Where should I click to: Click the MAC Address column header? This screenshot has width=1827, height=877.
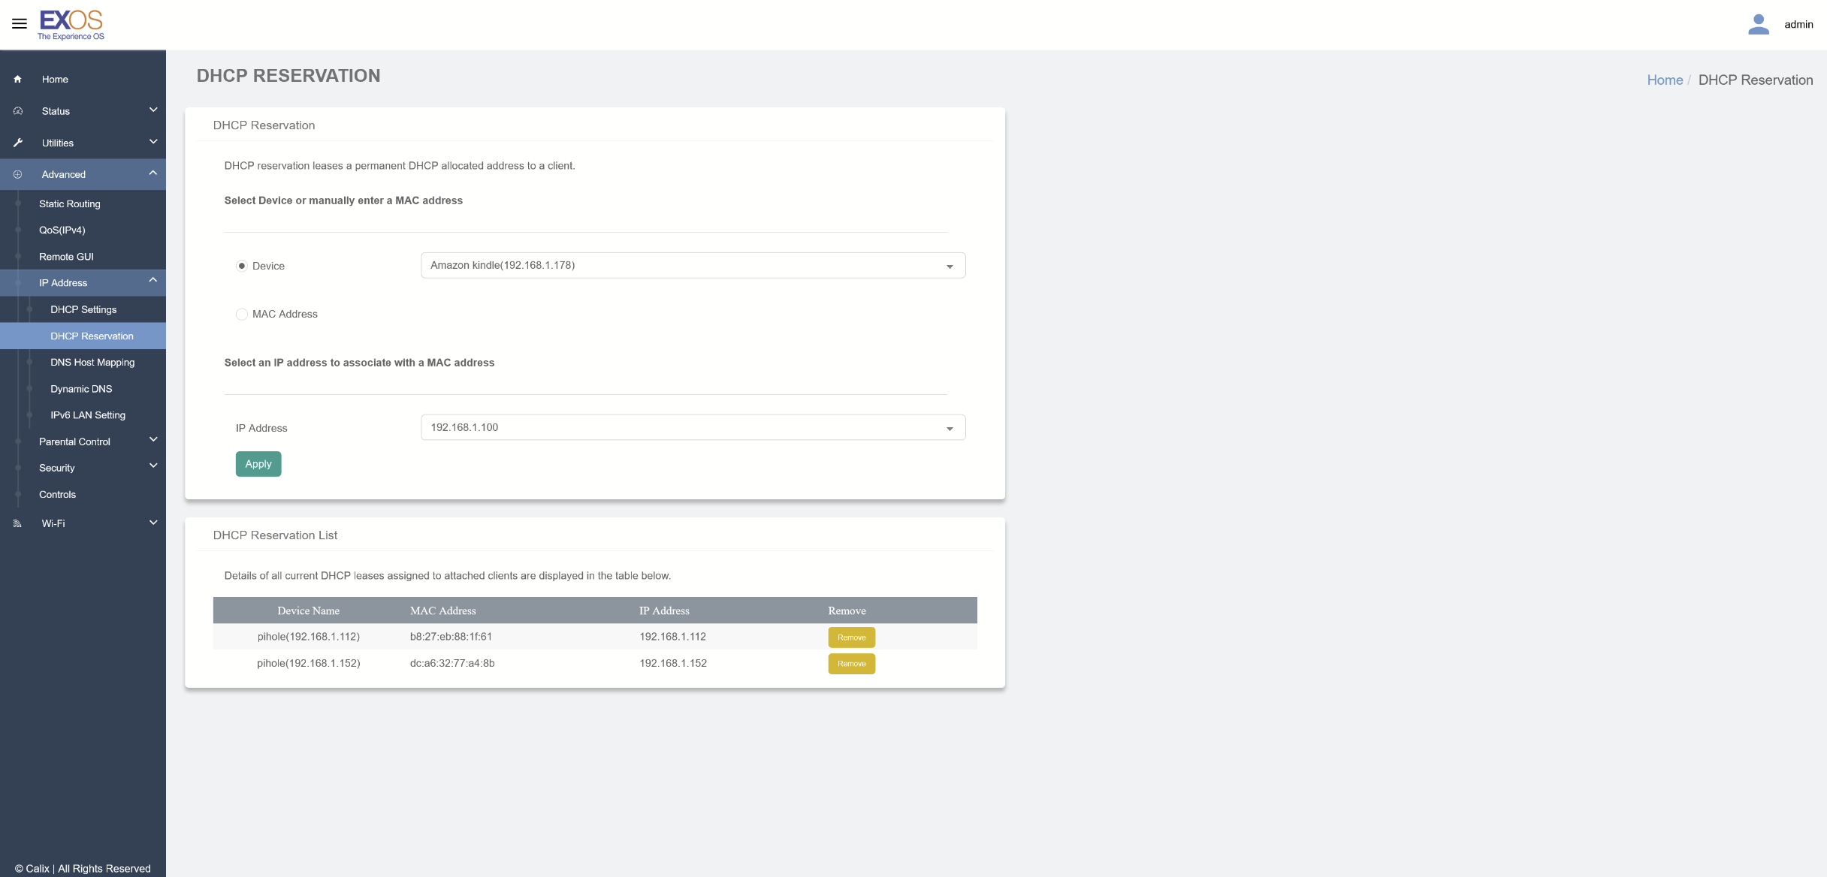442,611
